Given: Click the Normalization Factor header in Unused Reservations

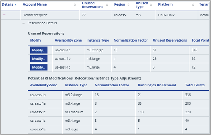Looking at the screenshot, I should (x=131, y=40).
